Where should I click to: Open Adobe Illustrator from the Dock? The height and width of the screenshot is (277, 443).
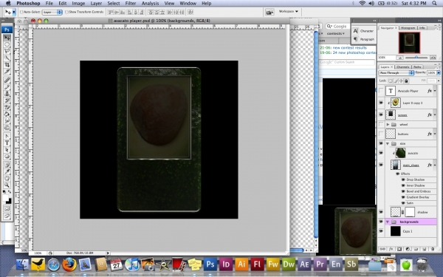[241, 264]
